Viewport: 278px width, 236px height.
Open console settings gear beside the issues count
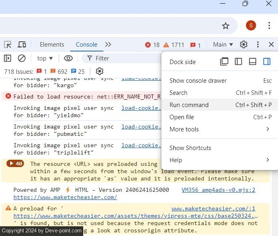pyautogui.click(x=99, y=71)
